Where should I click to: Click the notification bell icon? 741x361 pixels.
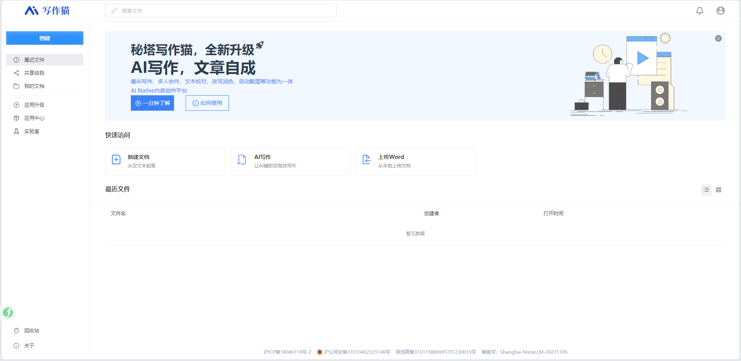click(x=699, y=11)
